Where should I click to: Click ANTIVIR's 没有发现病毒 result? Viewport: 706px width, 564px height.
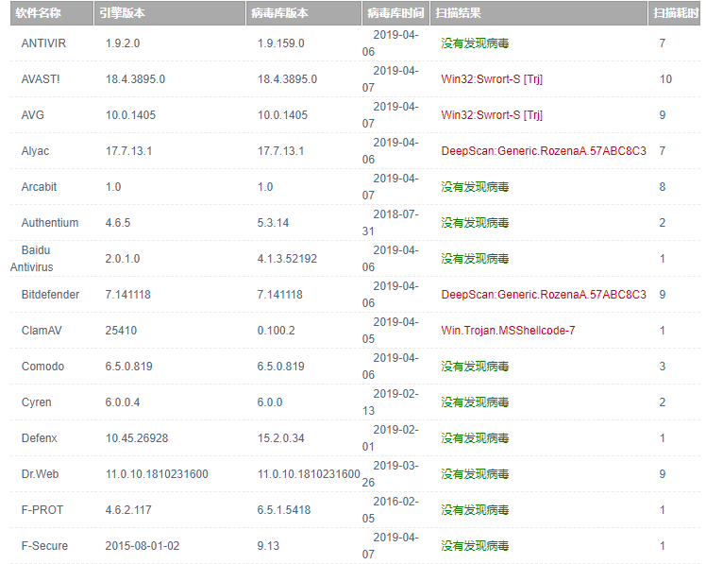pos(475,43)
